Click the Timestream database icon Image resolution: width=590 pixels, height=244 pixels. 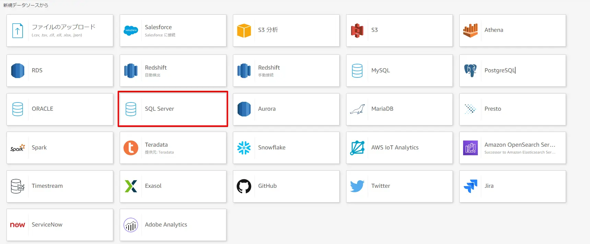[17, 186]
